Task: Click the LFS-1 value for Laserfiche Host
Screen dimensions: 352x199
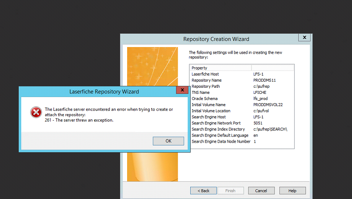Action: pyautogui.click(x=258, y=74)
